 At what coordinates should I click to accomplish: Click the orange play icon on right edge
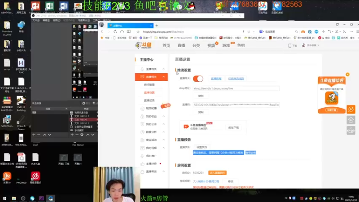[x=351, y=110]
